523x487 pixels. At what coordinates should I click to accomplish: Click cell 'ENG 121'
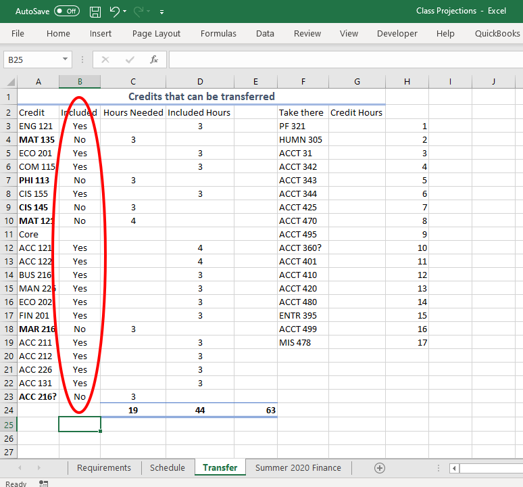coord(38,126)
